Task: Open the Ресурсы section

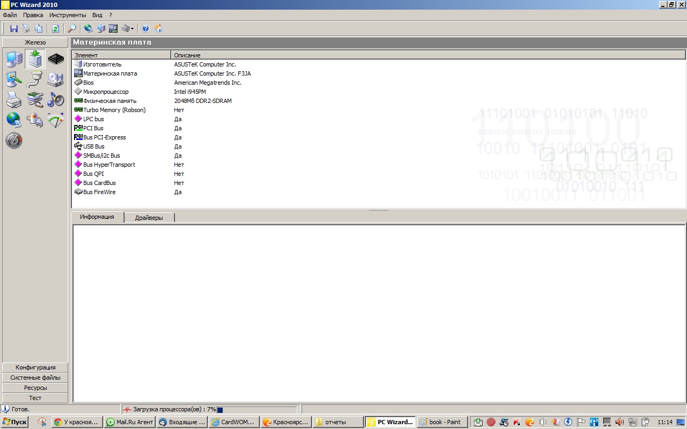Action: (35, 388)
